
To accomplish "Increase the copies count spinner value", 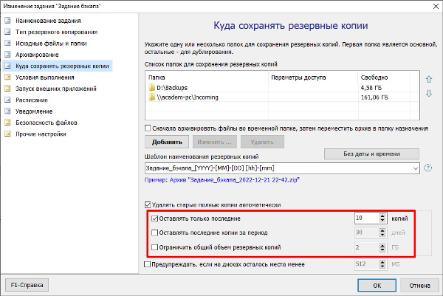I will (x=382, y=216).
